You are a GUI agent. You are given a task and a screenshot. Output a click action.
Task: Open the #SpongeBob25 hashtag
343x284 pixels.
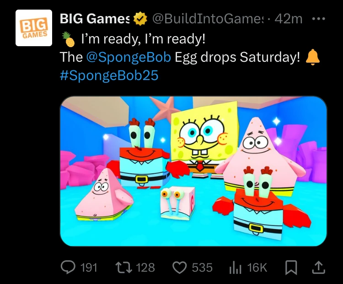(109, 75)
